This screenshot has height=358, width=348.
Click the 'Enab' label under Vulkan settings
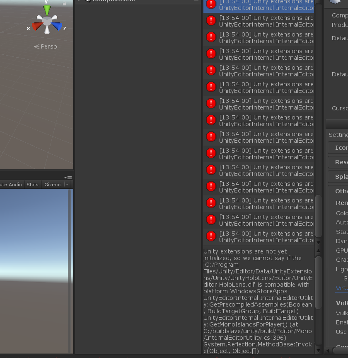click(x=342, y=322)
